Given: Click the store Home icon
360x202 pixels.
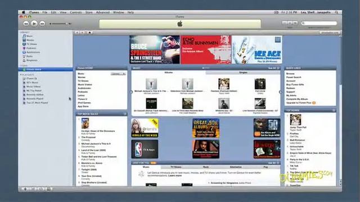Looking at the screenshot, I should [89, 33].
